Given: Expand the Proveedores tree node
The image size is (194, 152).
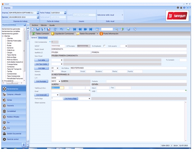Looking at the screenshot, I should pos(3,81).
